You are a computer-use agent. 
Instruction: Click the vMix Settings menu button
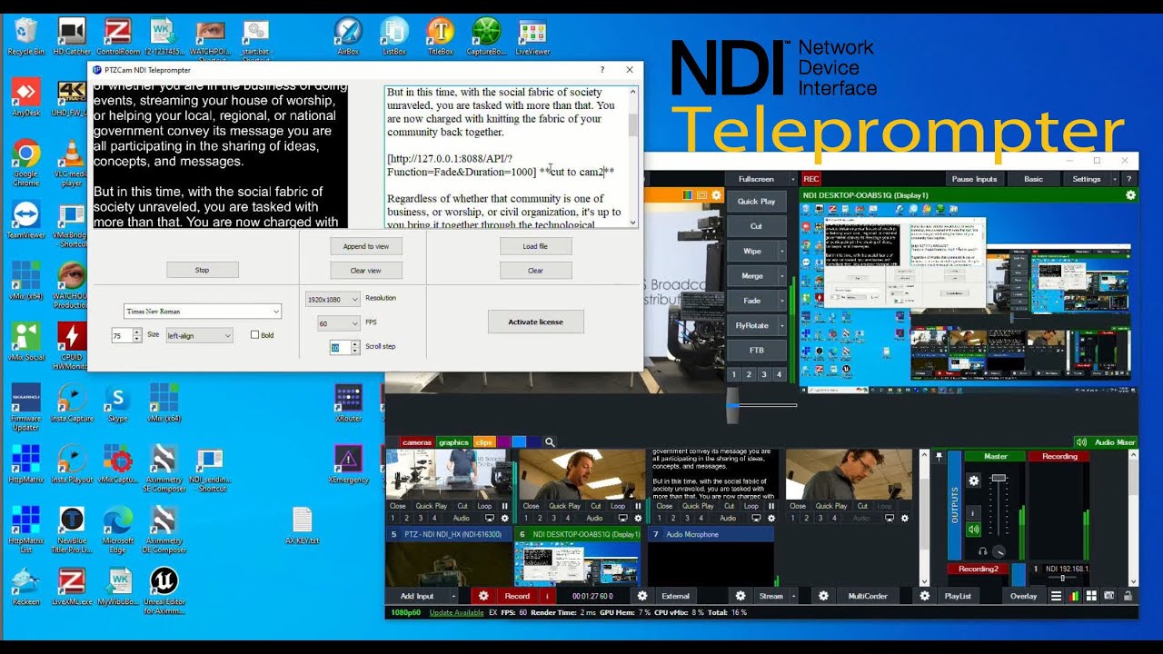tap(1087, 179)
